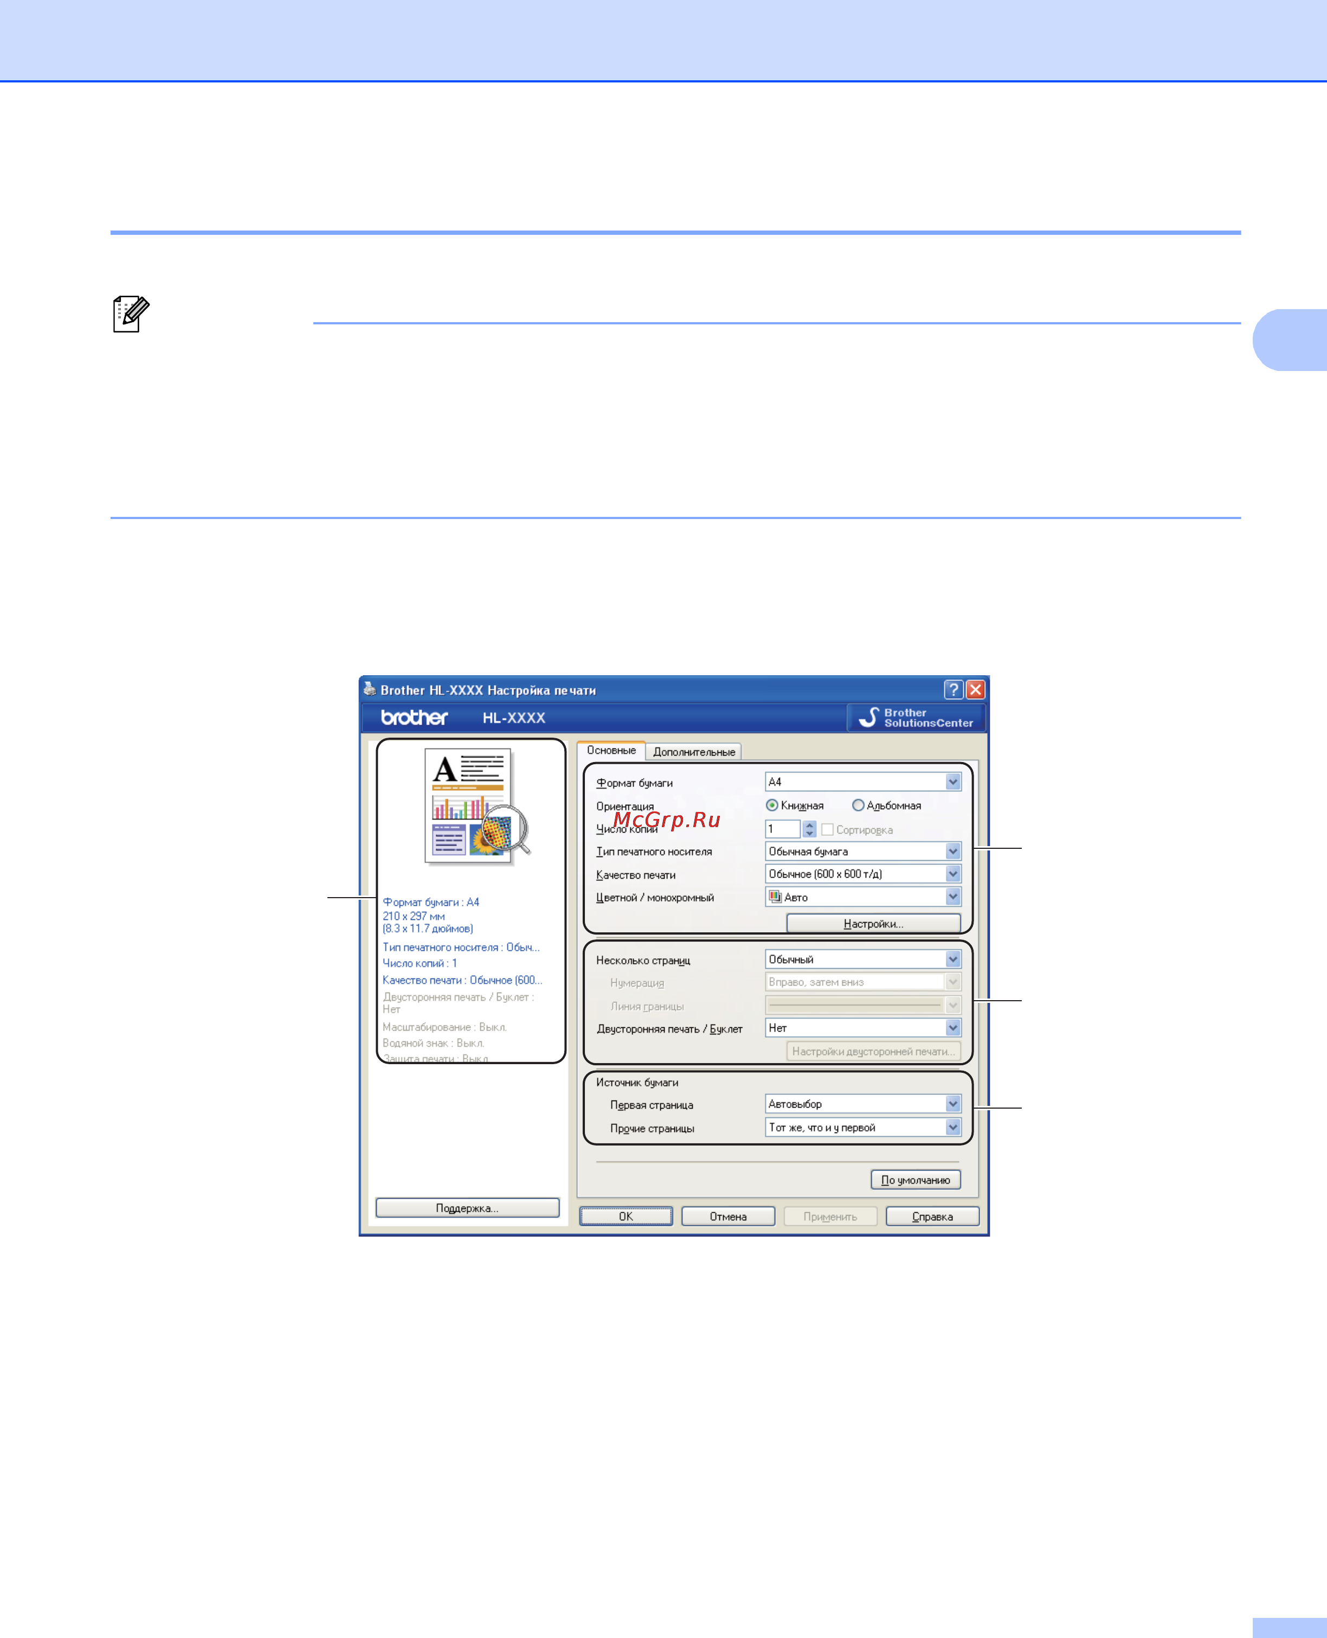Click 'Качество печати : Обычное (600...' summary line
The image size is (1327, 1638).
462,980
